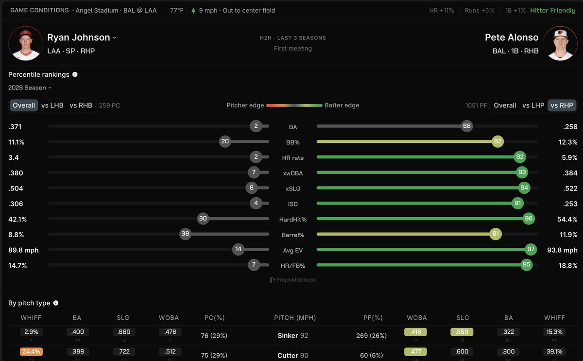Click batter BA percentile marker 68
Viewport: 583px width, 361px height.
(467, 126)
